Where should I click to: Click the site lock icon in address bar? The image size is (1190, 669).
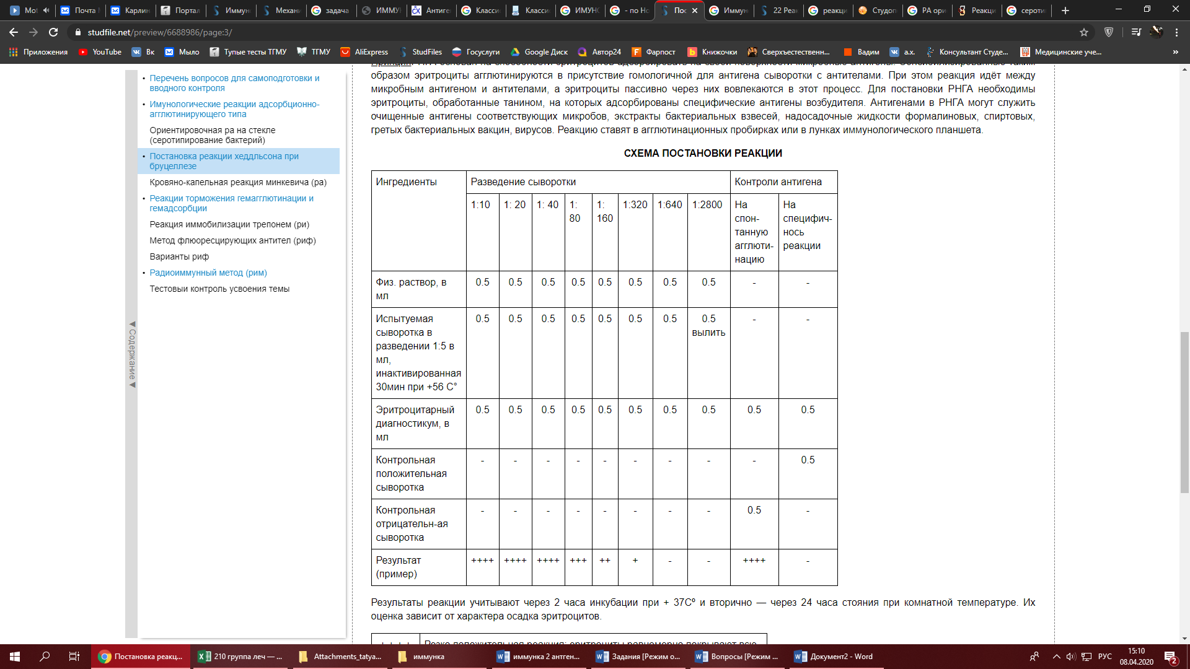point(77,32)
